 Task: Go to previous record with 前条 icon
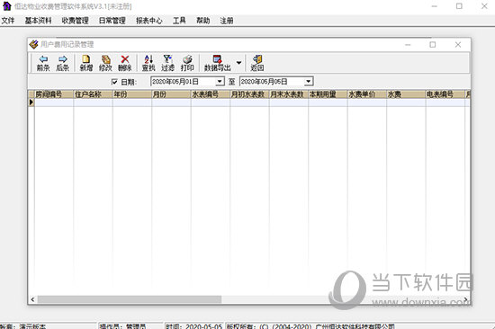[x=43, y=63]
